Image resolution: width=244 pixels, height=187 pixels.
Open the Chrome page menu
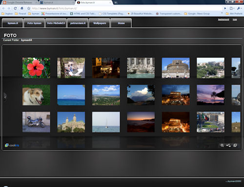(x=232, y=8)
